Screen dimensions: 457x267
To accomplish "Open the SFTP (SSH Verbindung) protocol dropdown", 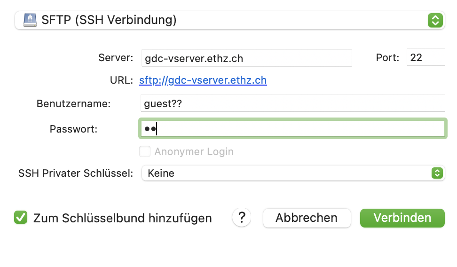I will click(x=229, y=20).
